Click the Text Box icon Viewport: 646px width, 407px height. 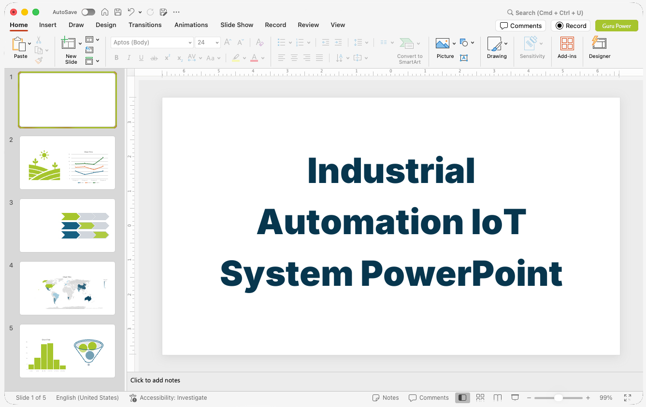tap(464, 58)
